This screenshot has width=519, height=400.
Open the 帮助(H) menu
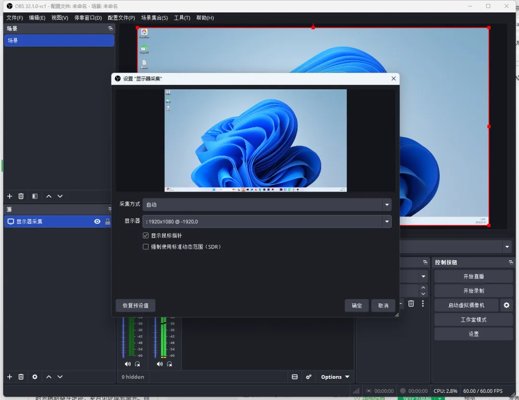(205, 18)
